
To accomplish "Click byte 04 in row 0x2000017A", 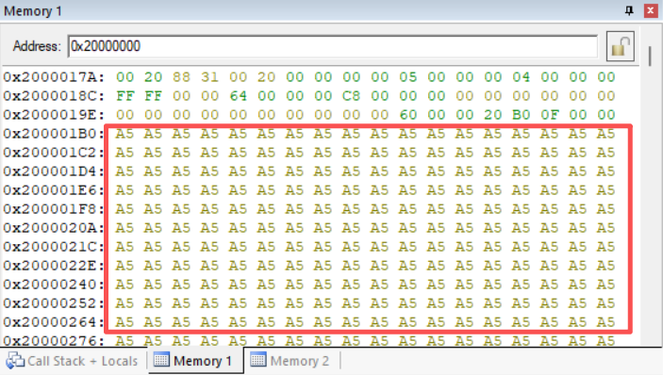I will point(522,77).
